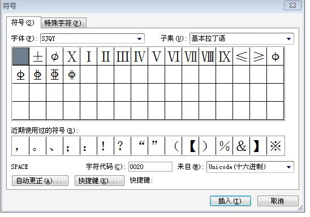Screen dimensions: 310x217
Task: Select the Roman numeral IV symbol
Action: point(140,57)
